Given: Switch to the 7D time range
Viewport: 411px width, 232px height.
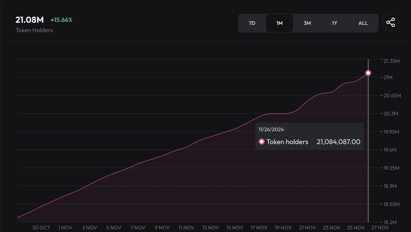Looking at the screenshot, I should pyautogui.click(x=252, y=23).
